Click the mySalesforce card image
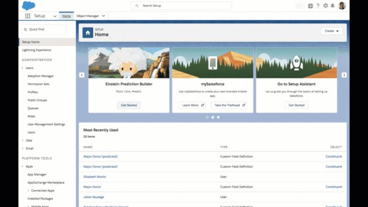Viewport: 368px width, 207px height. point(213,63)
